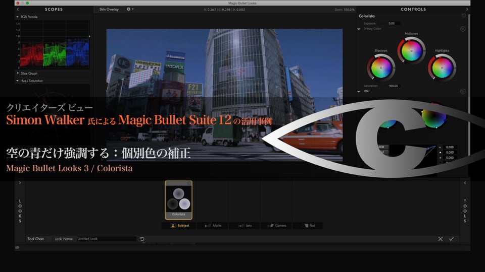
Task: Click the Saturation value field
Action: click(394, 86)
